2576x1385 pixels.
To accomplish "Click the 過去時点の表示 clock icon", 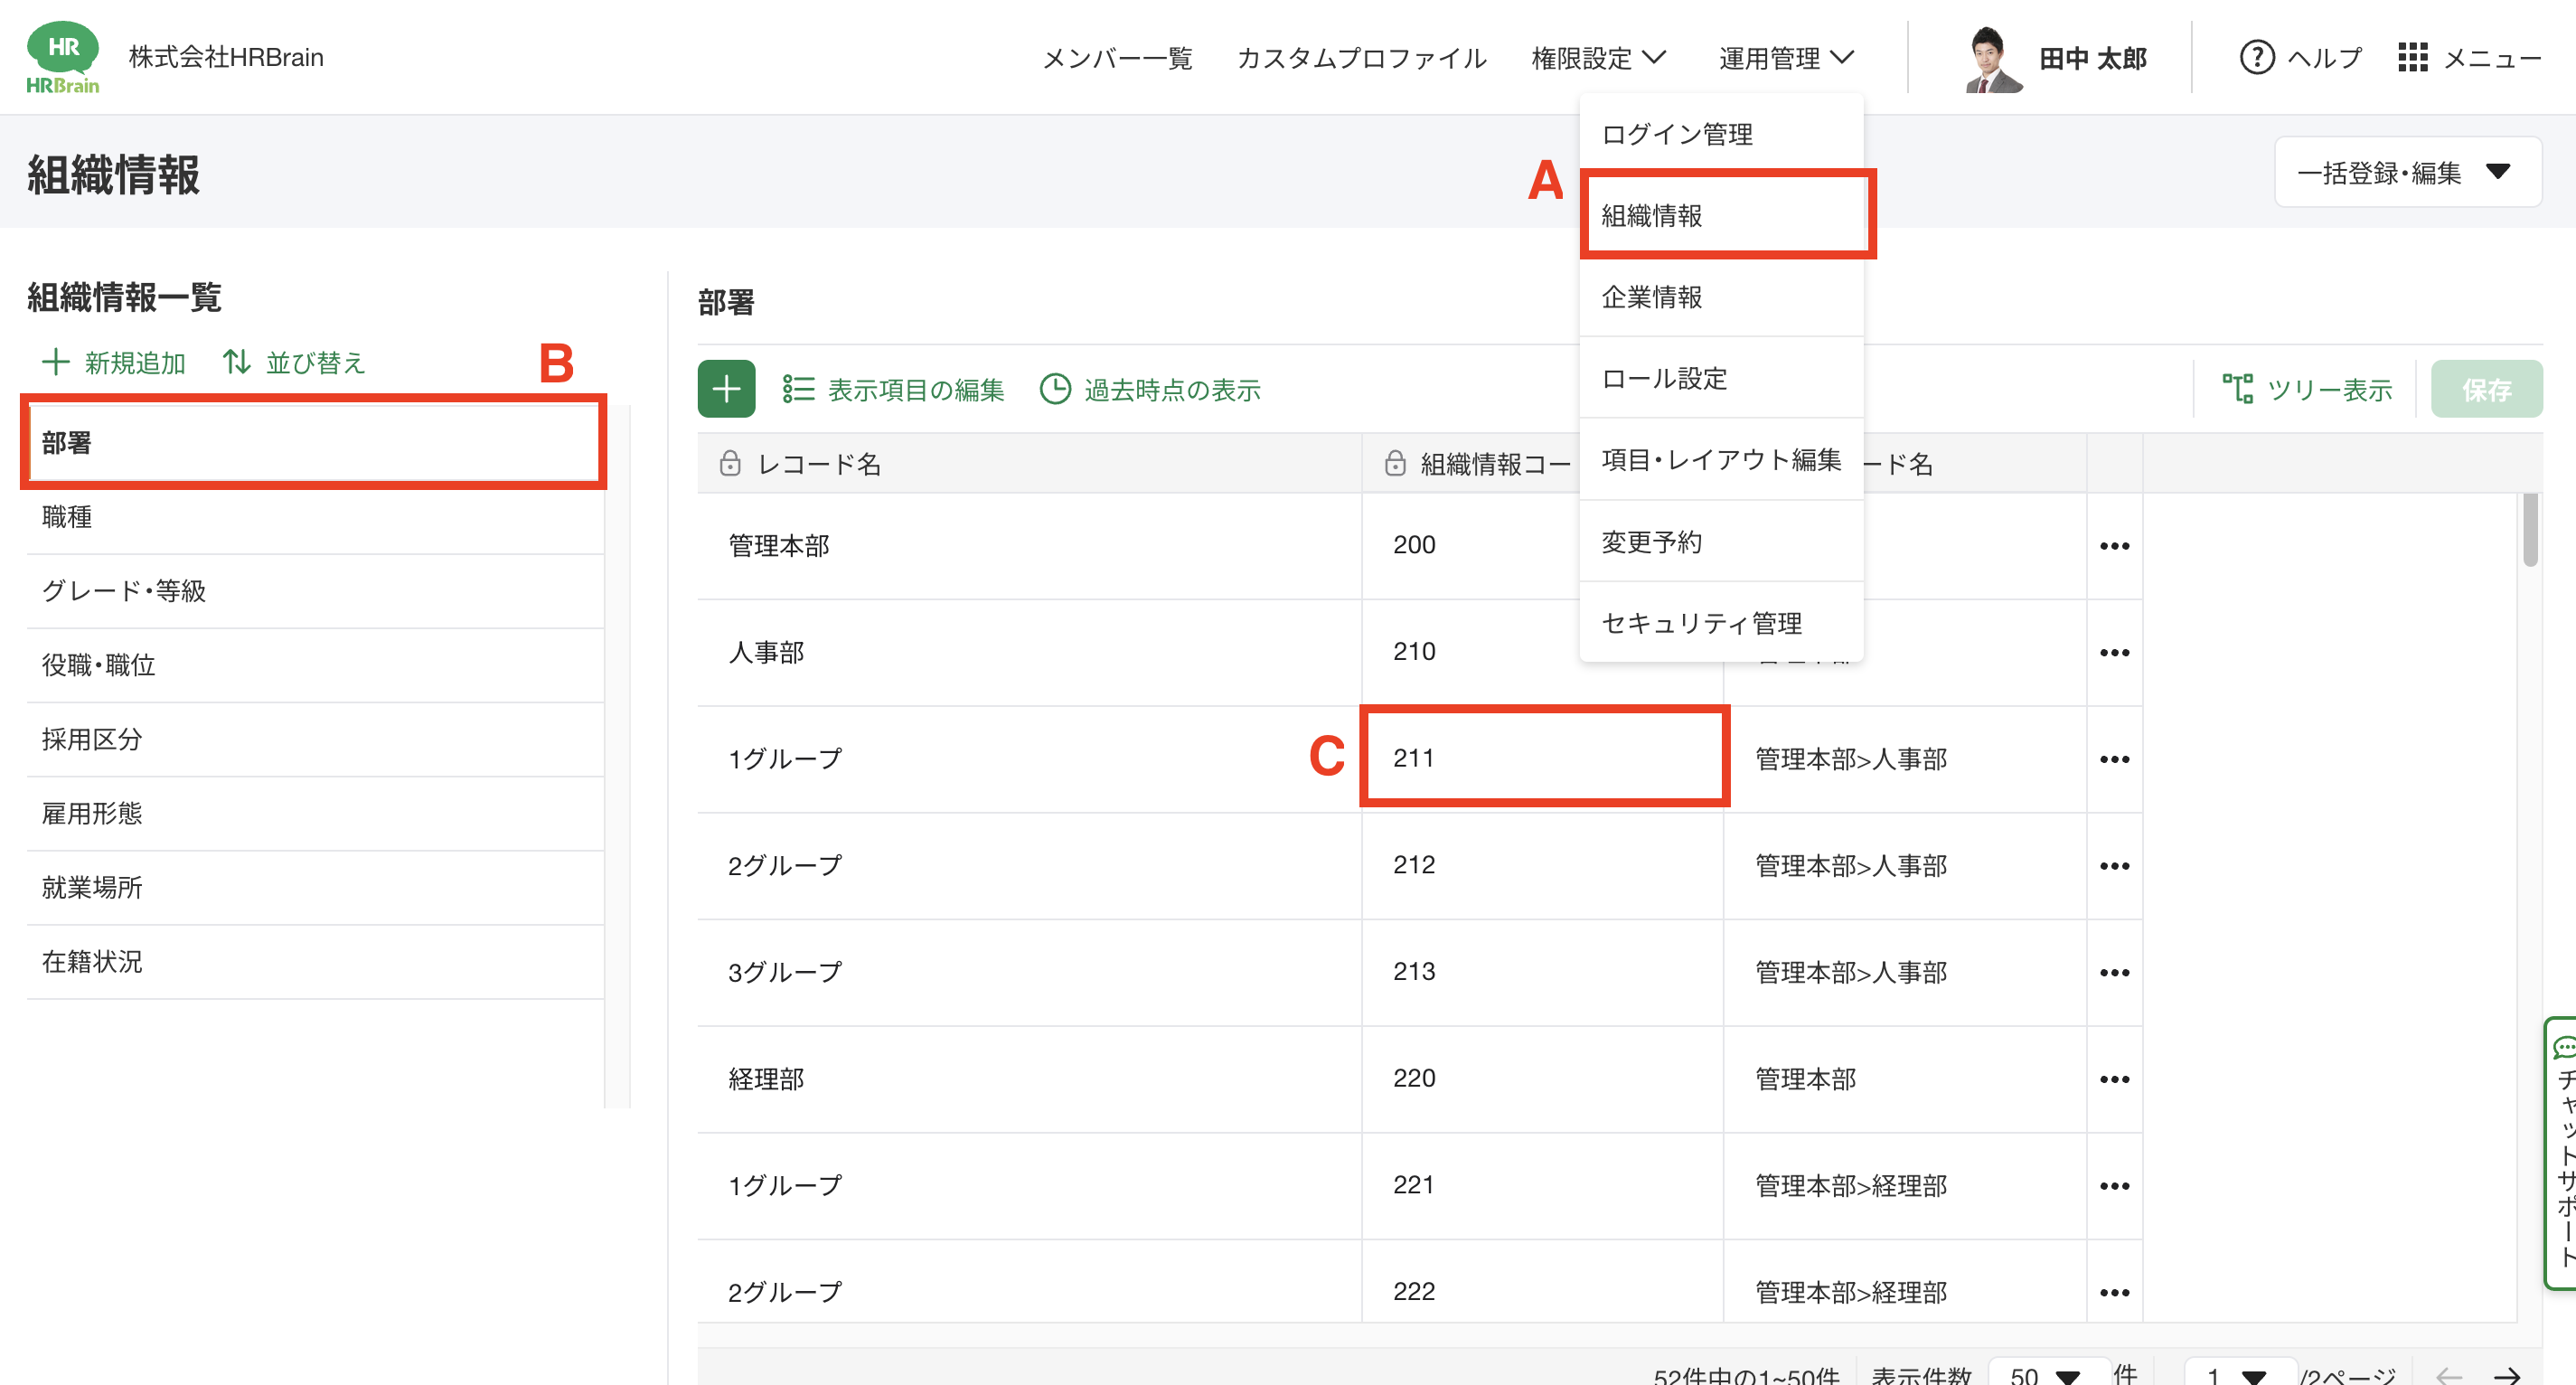I will (1054, 389).
